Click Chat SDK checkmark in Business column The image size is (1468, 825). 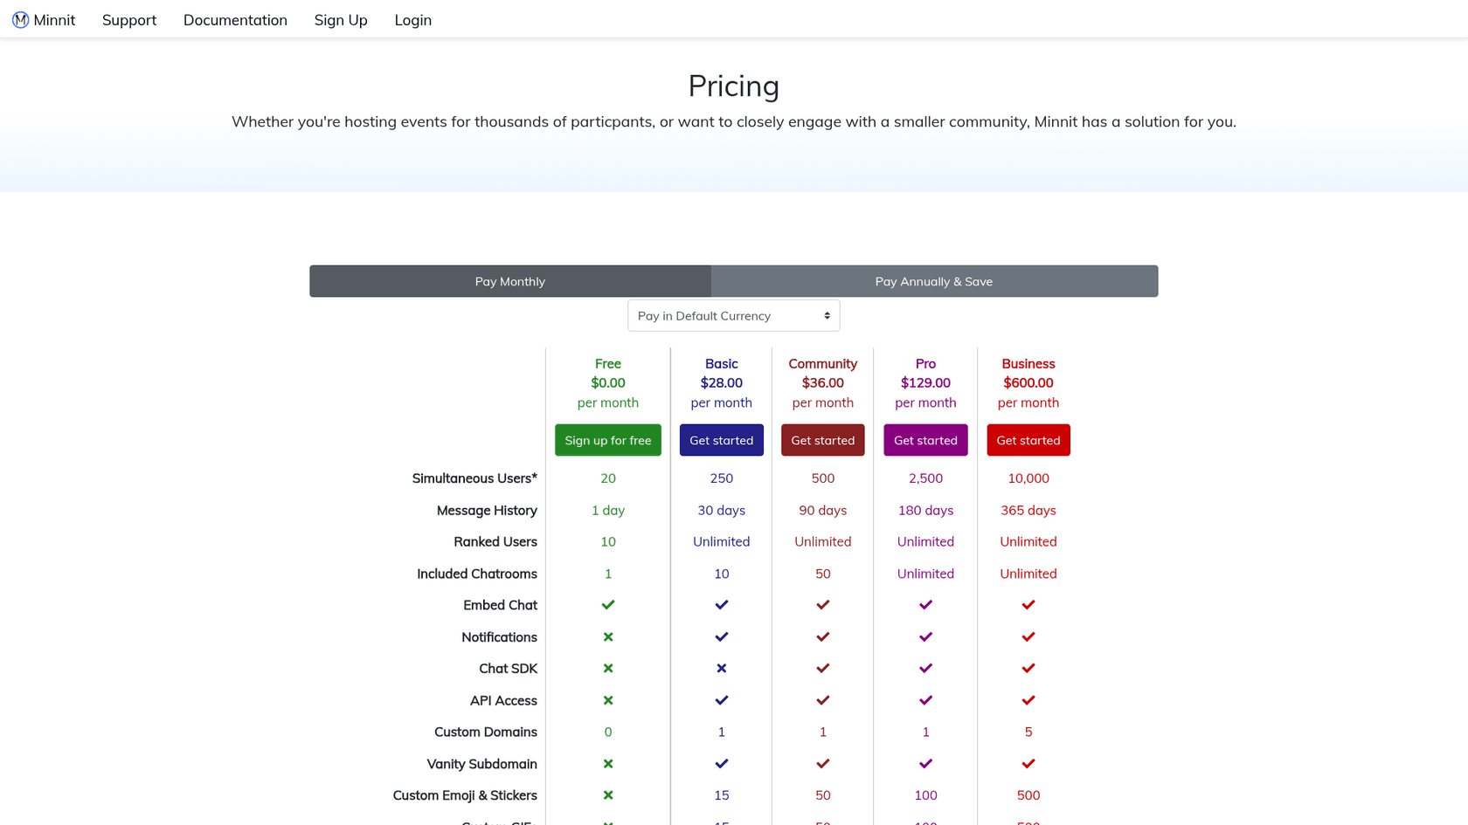pyautogui.click(x=1028, y=669)
